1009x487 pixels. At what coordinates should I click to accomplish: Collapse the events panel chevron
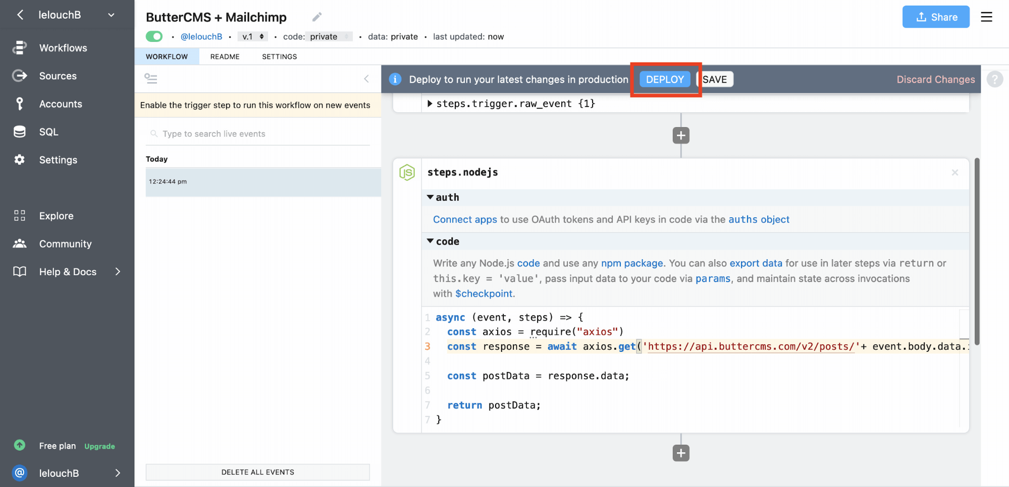click(366, 79)
